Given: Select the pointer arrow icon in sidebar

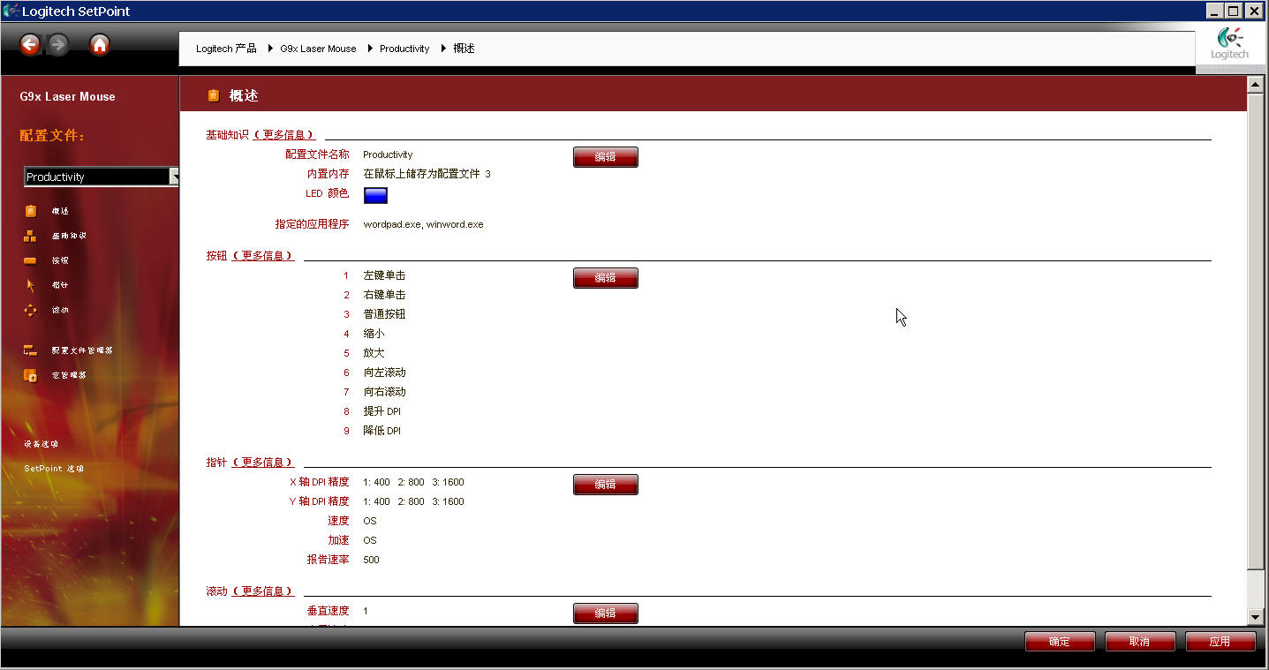Looking at the screenshot, I should tap(31, 285).
